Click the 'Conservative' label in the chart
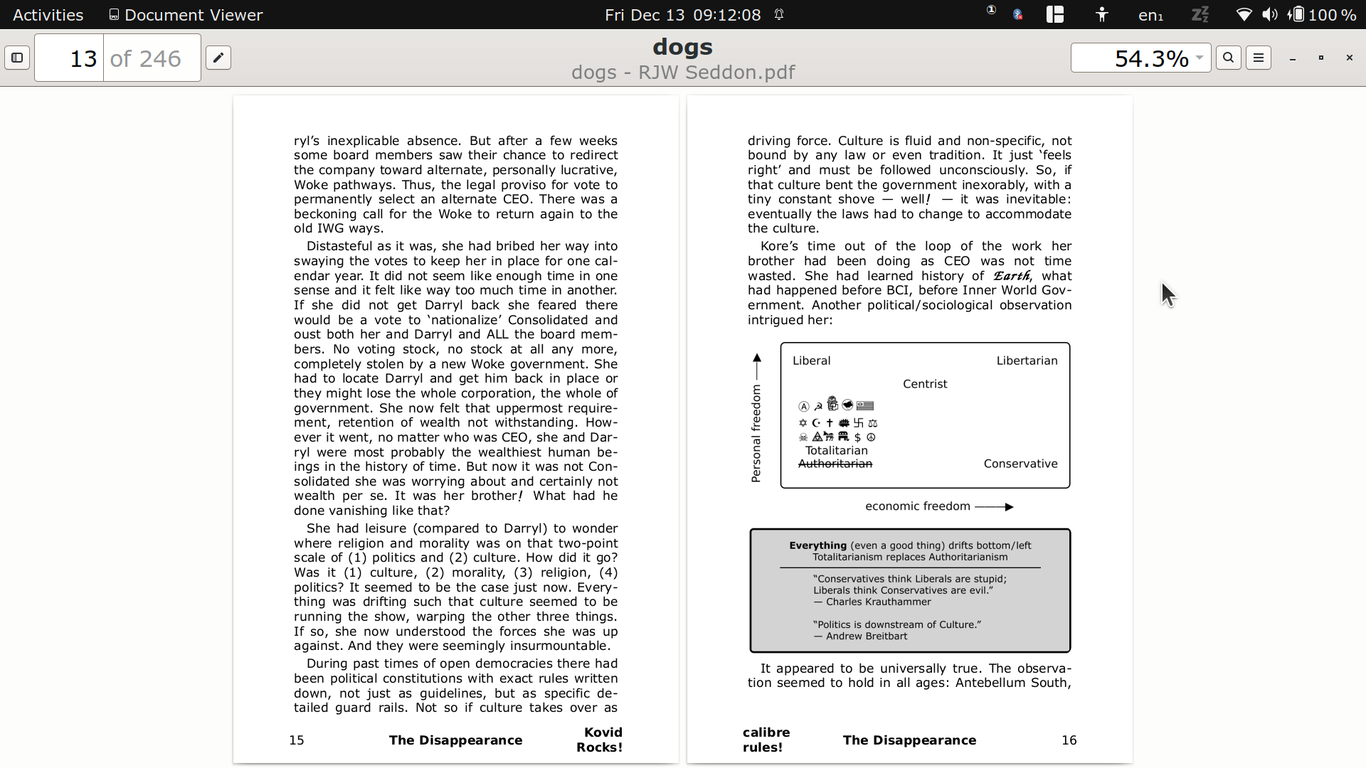 [1020, 464]
